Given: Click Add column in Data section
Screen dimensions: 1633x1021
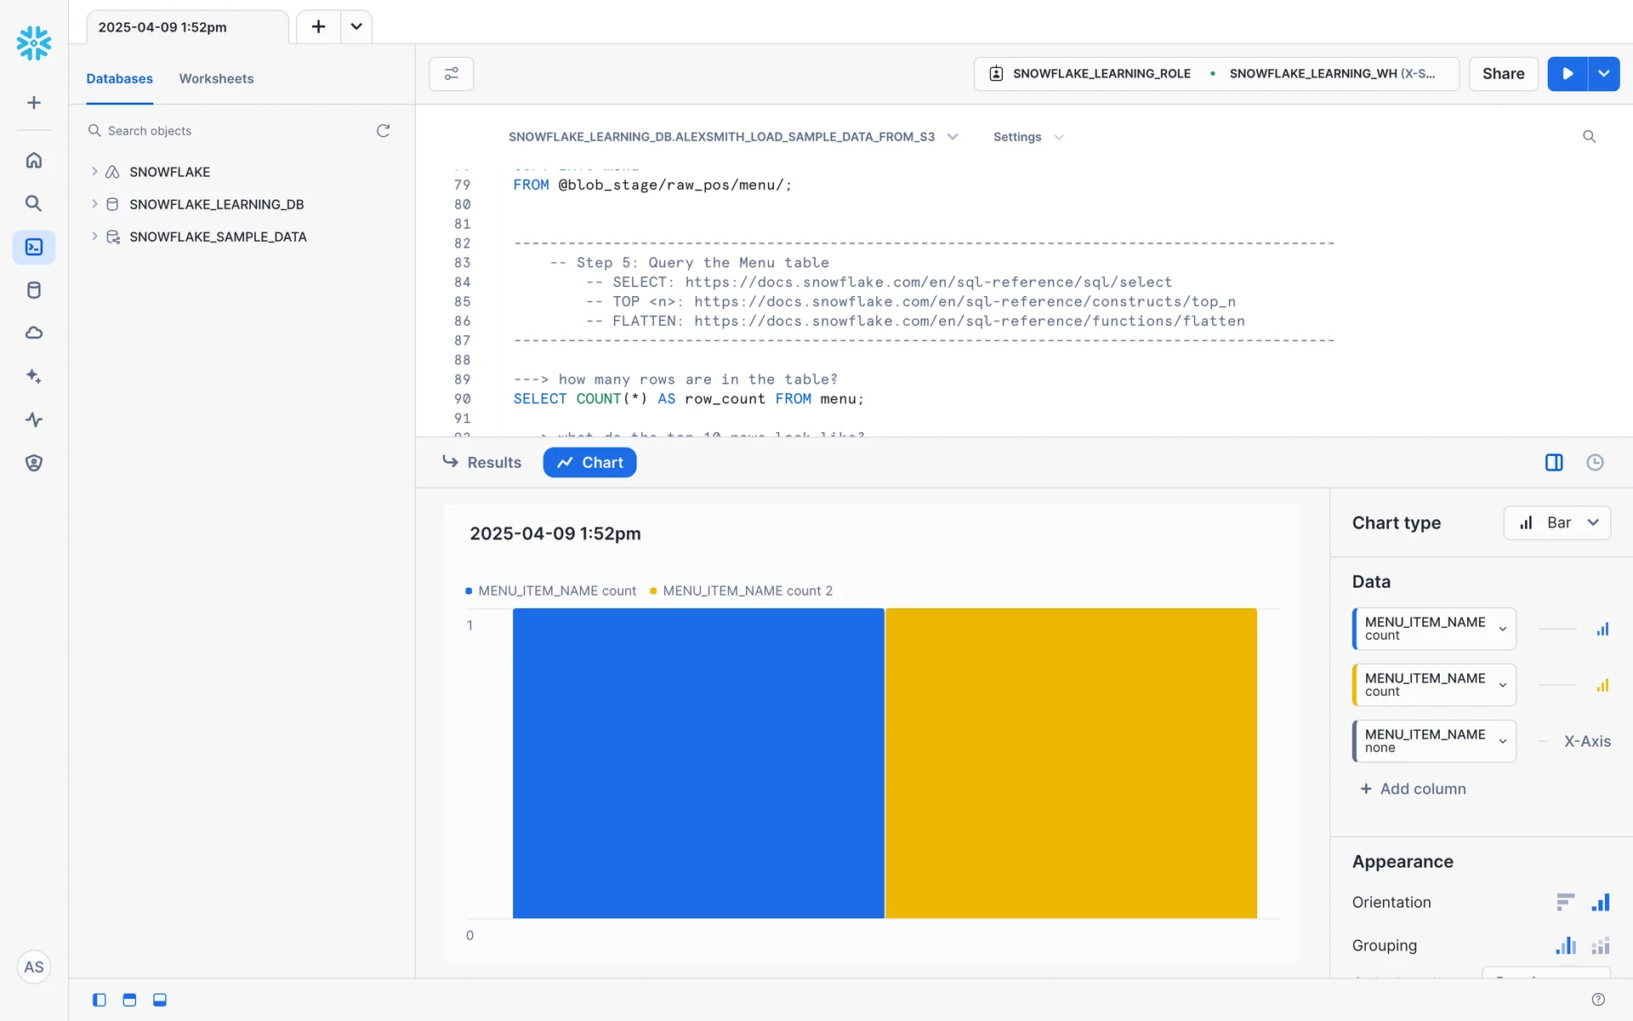Looking at the screenshot, I should tap(1413, 789).
